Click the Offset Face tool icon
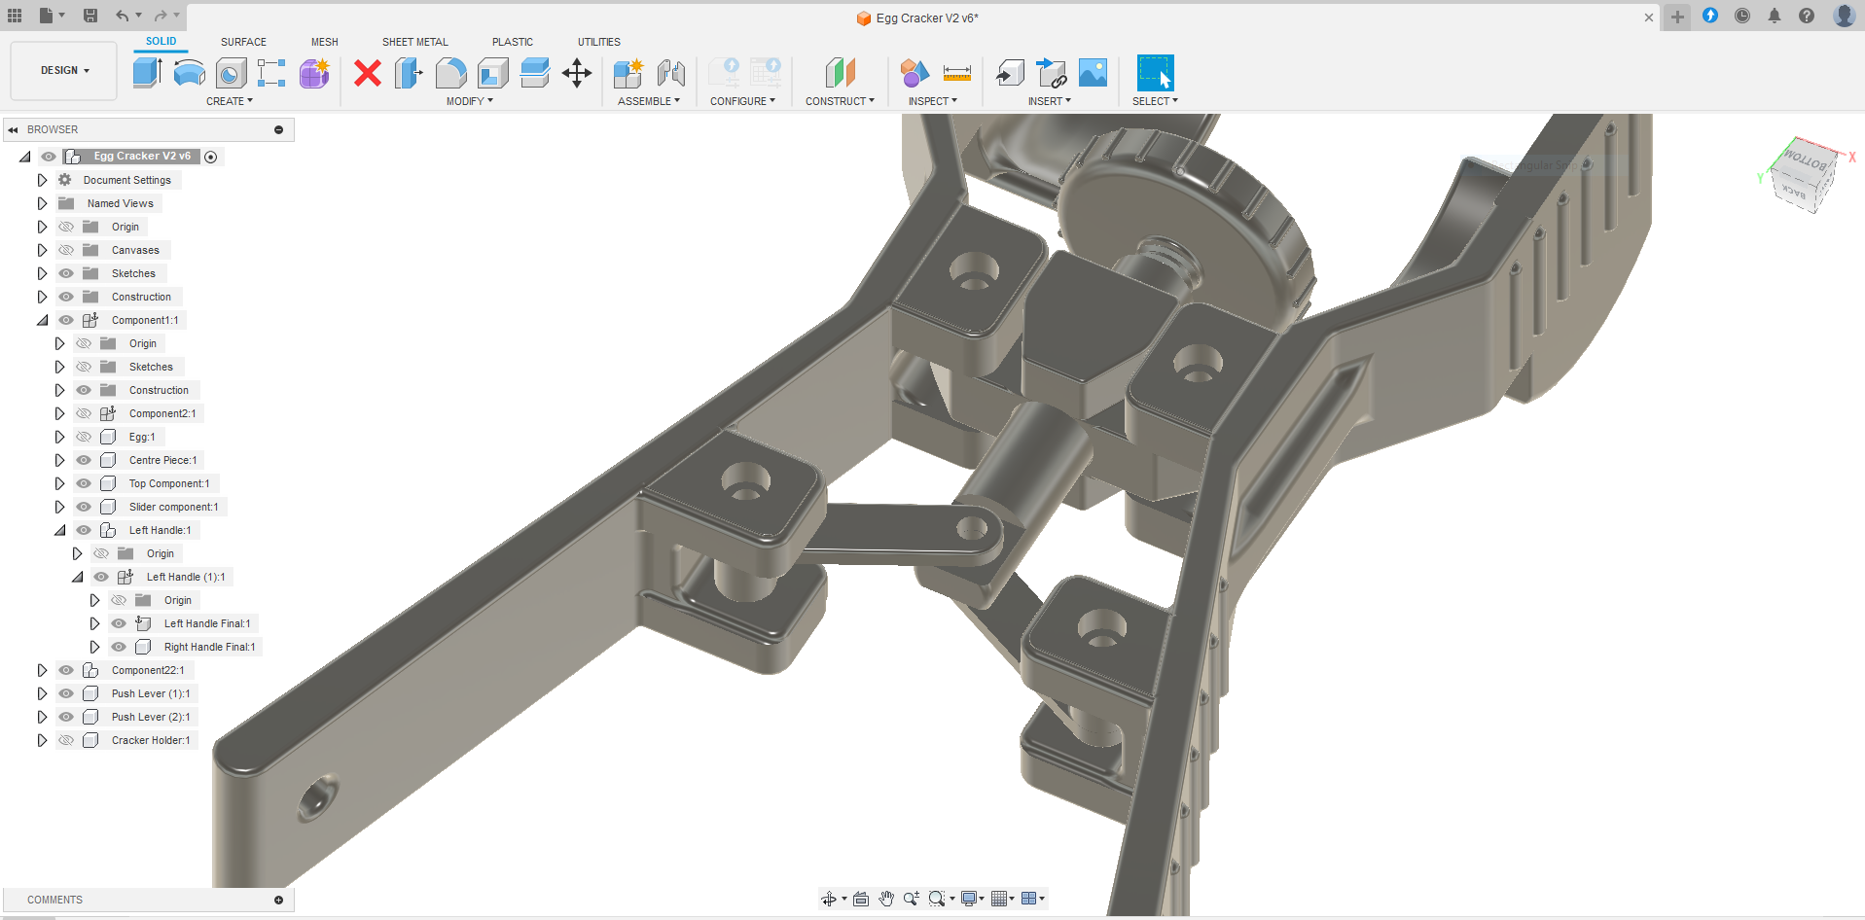 534,73
